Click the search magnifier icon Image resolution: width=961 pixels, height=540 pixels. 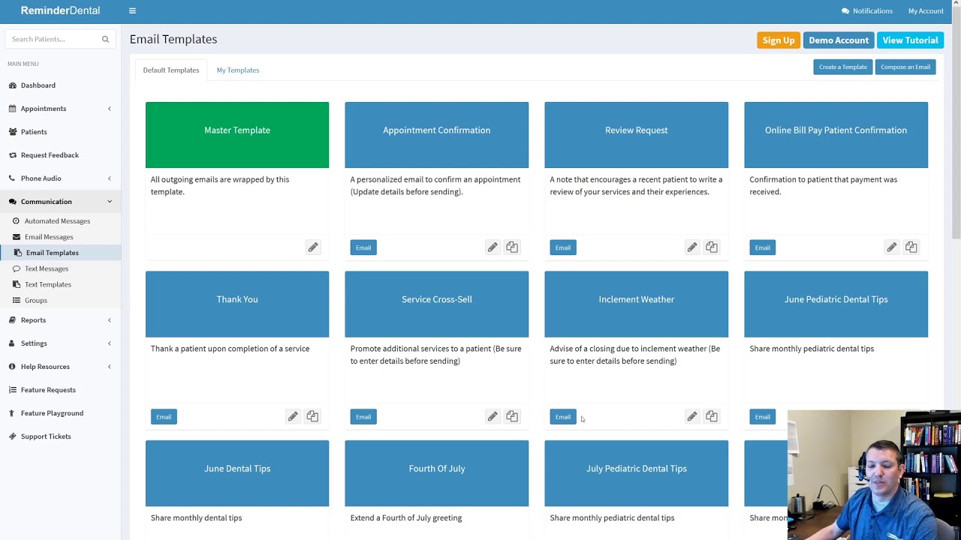(x=105, y=39)
